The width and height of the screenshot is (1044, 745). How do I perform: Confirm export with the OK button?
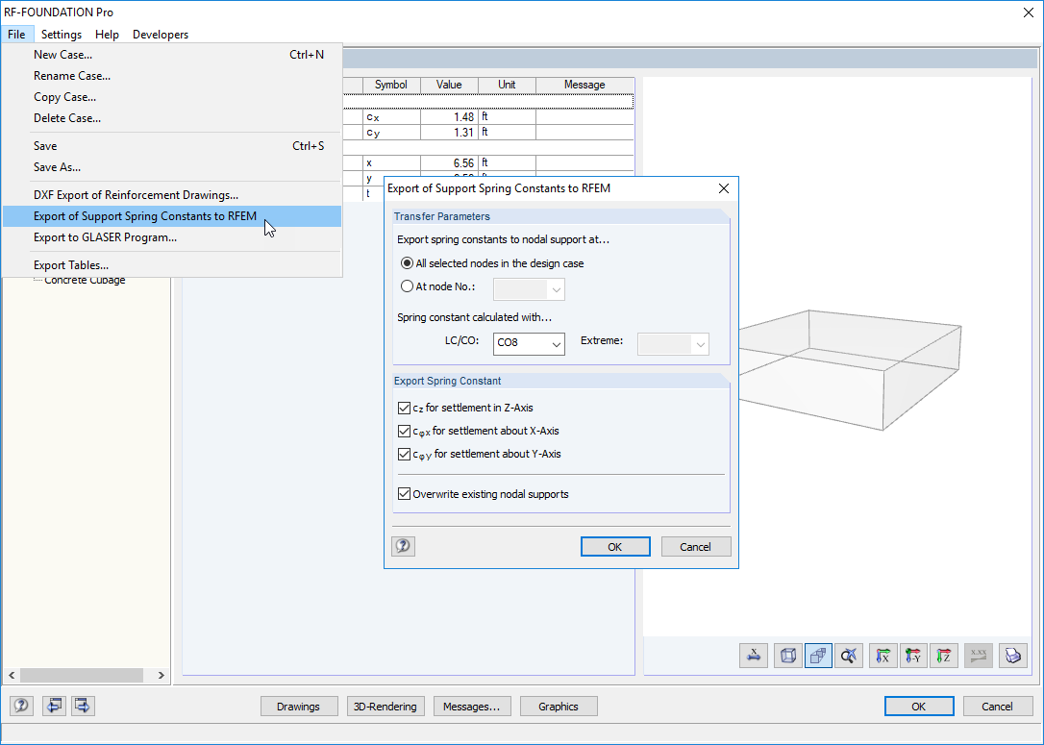point(615,546)
